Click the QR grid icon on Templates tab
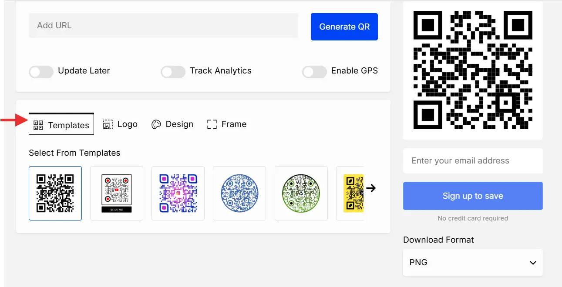 click(38, 124)
